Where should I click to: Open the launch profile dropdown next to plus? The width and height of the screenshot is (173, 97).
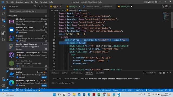[x=157, y=73]
